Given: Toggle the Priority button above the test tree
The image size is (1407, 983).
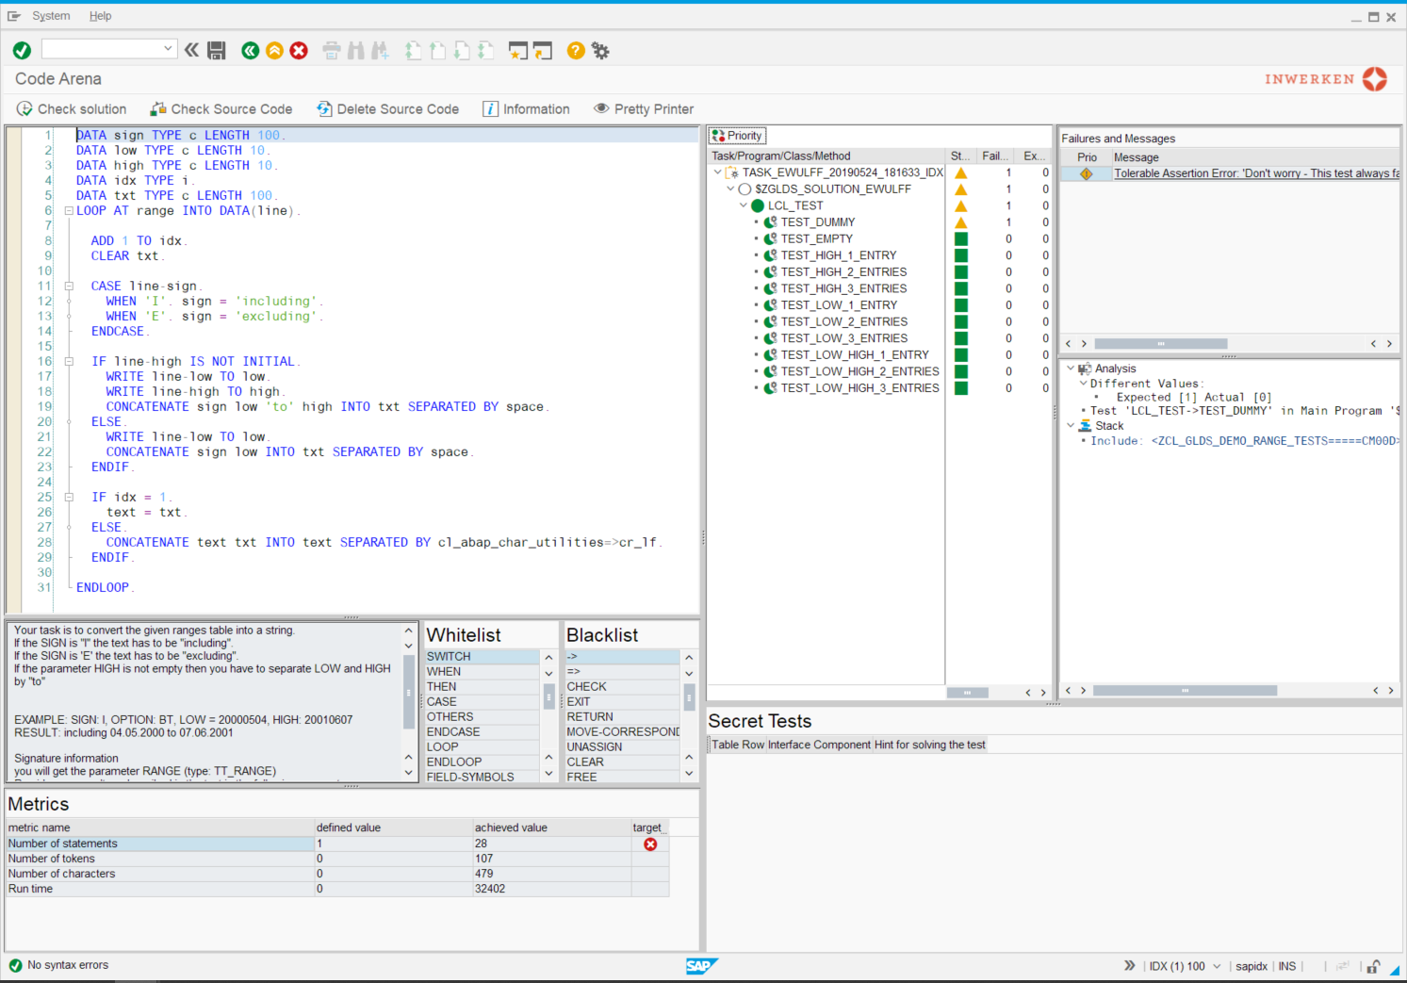Looking at the screenshot, I should (737, 135).
